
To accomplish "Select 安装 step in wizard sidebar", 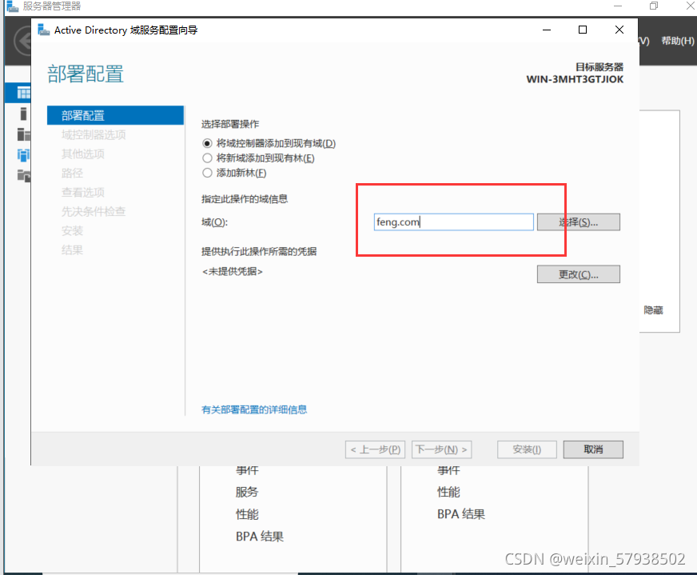I will coord(72,231).
